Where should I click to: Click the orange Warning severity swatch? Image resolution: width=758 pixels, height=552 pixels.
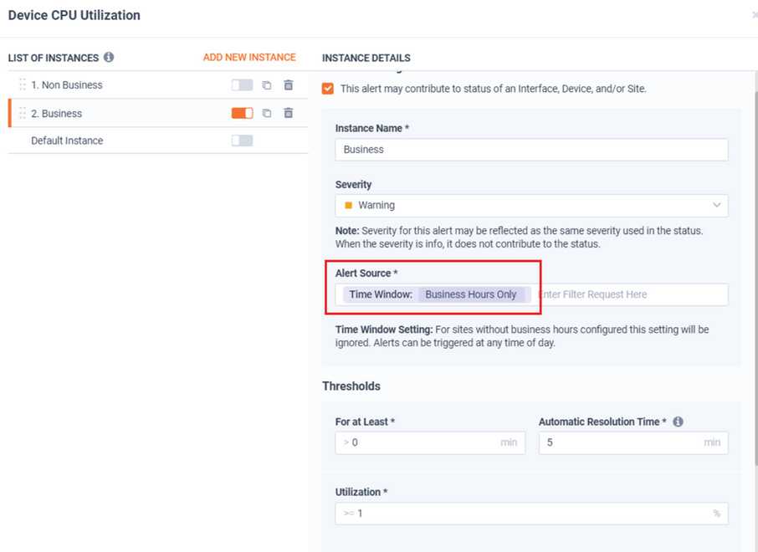pyautogui.click(x=349, y=206)
